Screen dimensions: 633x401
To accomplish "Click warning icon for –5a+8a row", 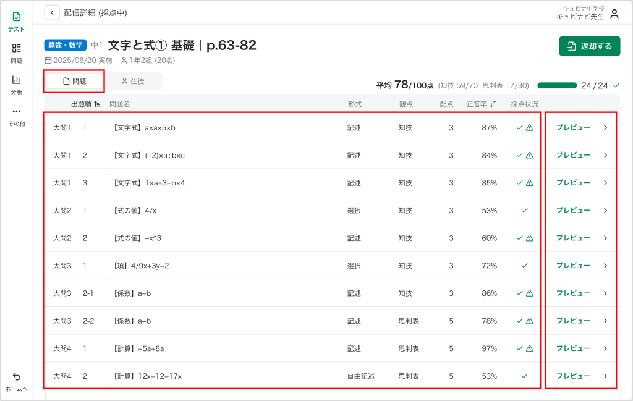I will (x=530, y=348).
